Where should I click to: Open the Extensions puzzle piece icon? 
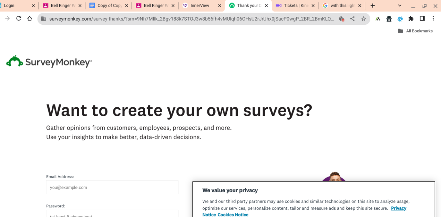tap(411, 19)
